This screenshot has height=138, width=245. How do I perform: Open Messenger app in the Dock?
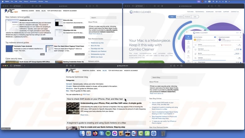point(114,134)
